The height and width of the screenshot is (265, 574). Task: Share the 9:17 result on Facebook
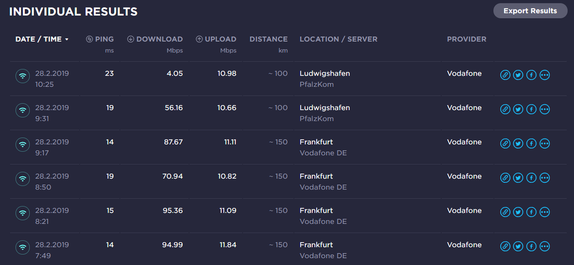(x=531, y=143)
